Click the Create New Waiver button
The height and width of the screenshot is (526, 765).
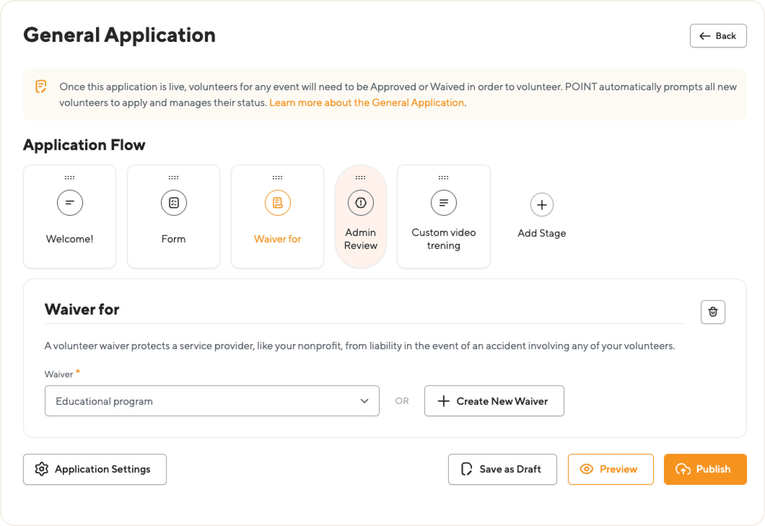click(494, 401)
